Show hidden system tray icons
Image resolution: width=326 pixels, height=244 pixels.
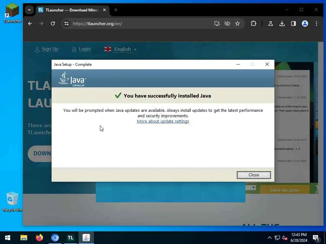point(269,238)
